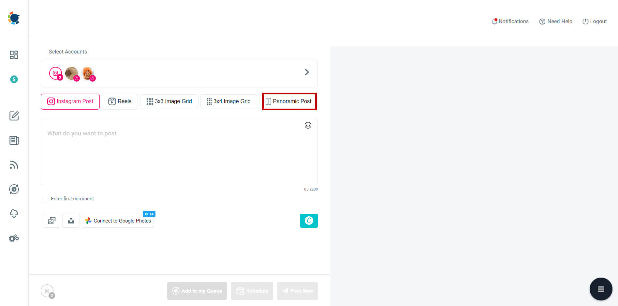Click the Instagram group icon with badge 2
The height and width of the screenshot is (306, 618).
(x=56, y=73)
